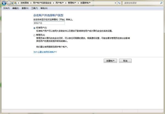165x114 pixels.
Task: Open the 帮助(H) menu
Action: [x=44, y=8]
